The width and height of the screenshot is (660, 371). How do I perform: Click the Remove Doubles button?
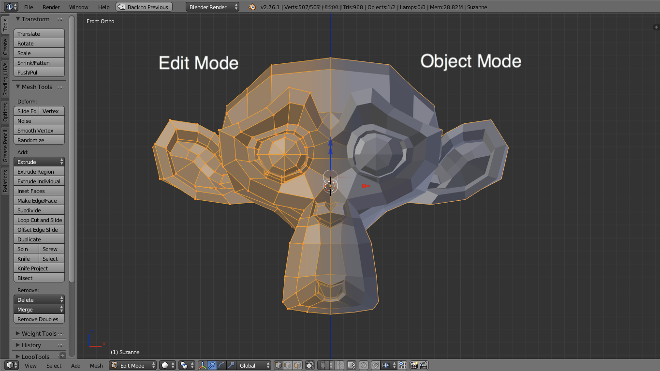(x=39, y=319)
